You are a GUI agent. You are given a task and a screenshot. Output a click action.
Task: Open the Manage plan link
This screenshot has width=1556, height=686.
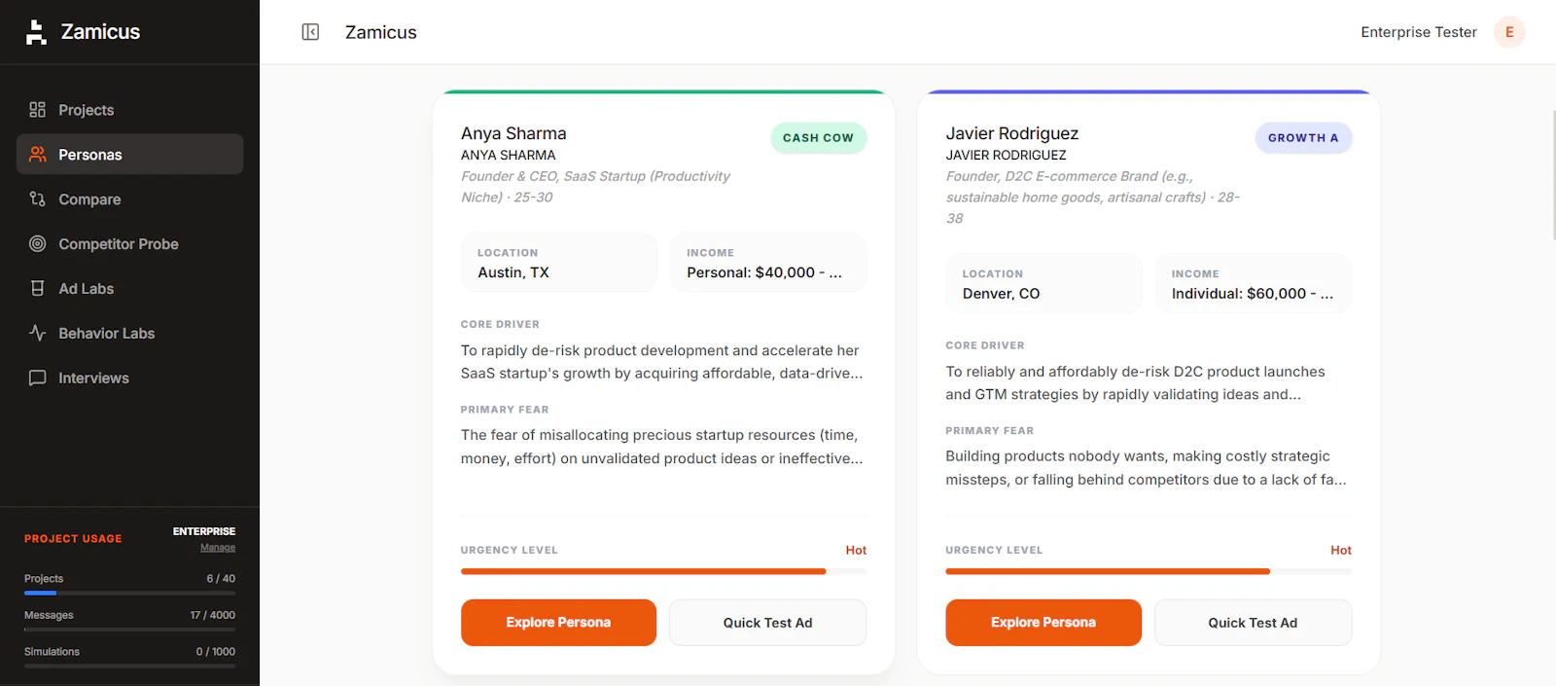[218, 548]
